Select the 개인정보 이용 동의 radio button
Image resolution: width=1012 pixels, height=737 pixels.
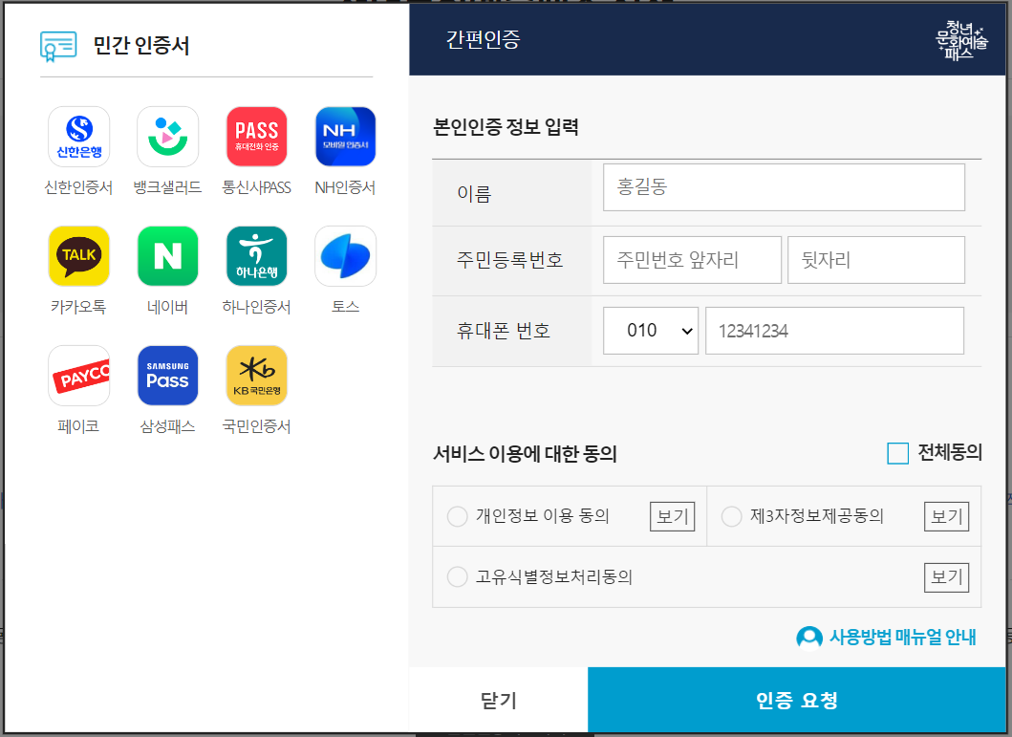pyautogui.click(x=457, y=516)
